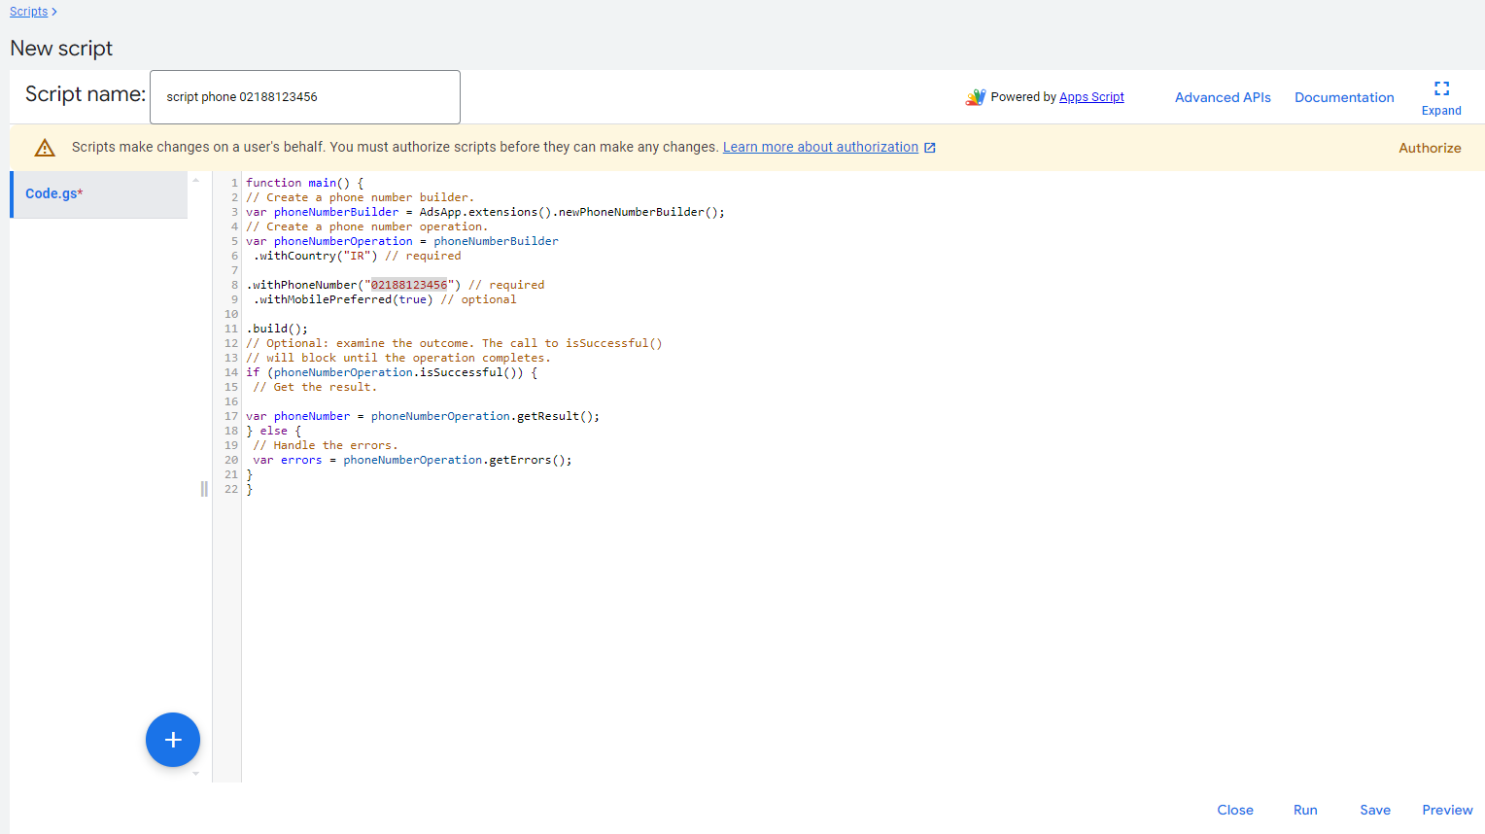Click '// Handle the errors.' comment line
1485x834 pixels.
[326, 445]
